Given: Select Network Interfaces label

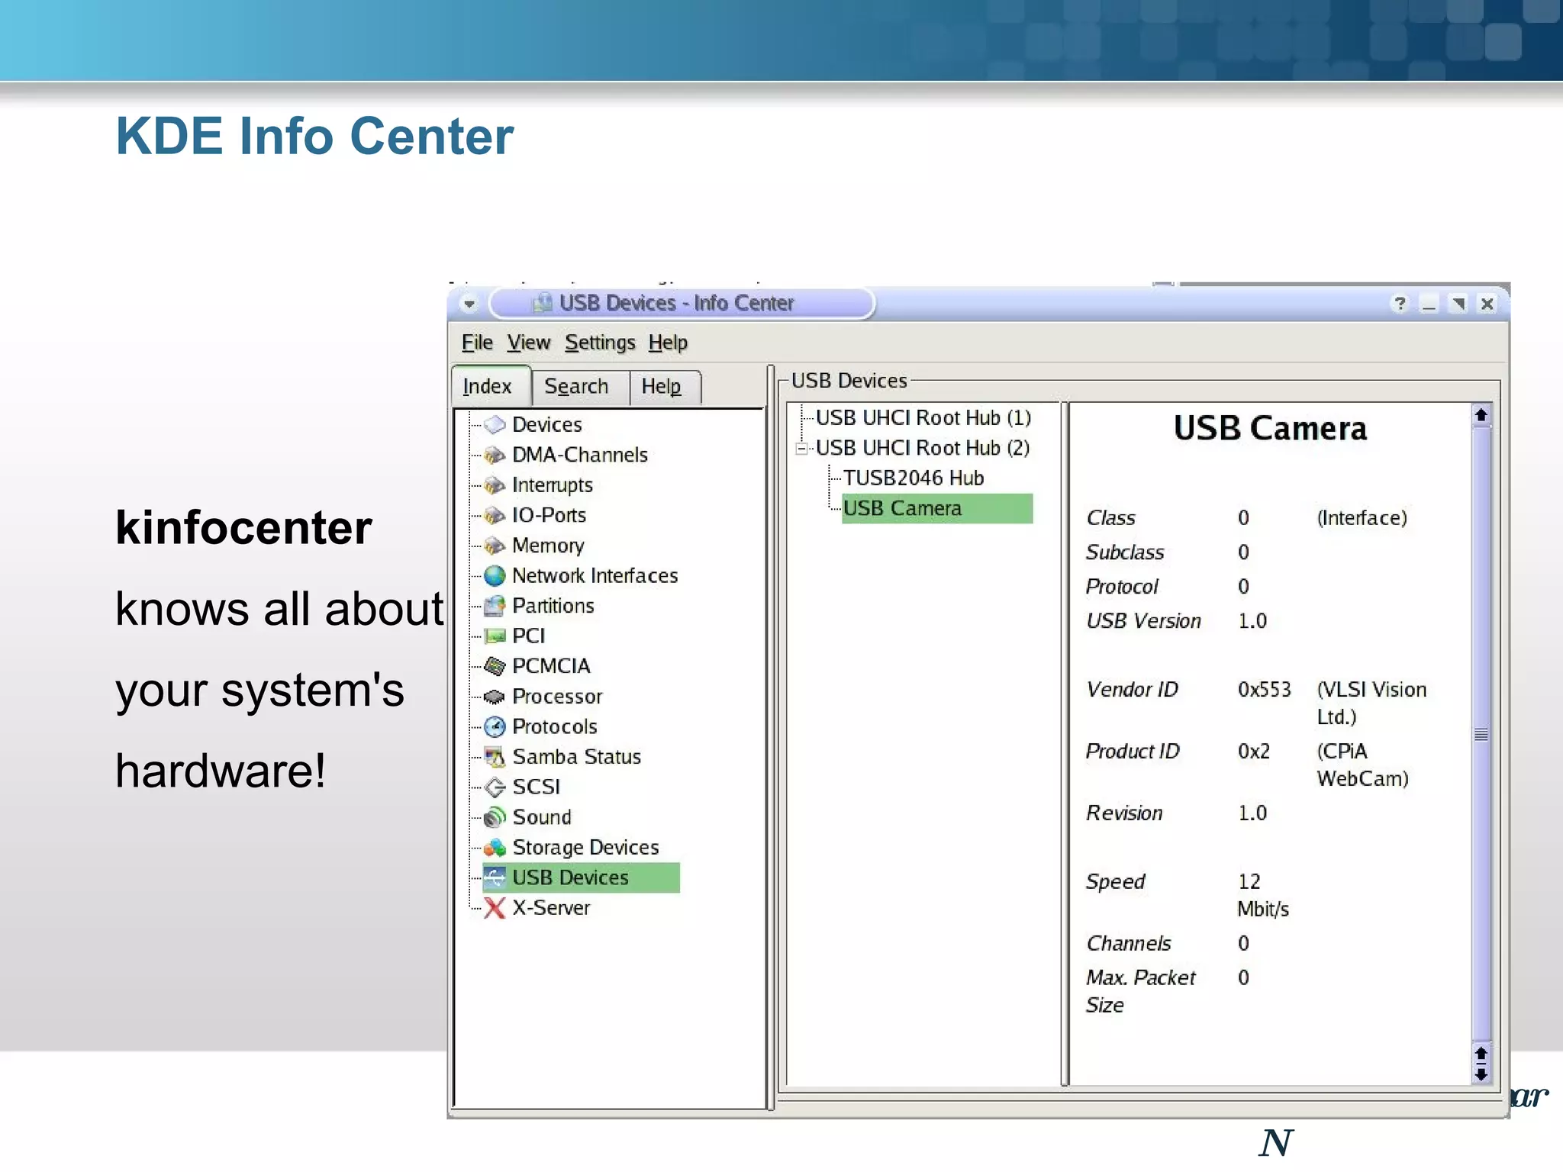Looking at the screenshot, I should pos(595,575).
